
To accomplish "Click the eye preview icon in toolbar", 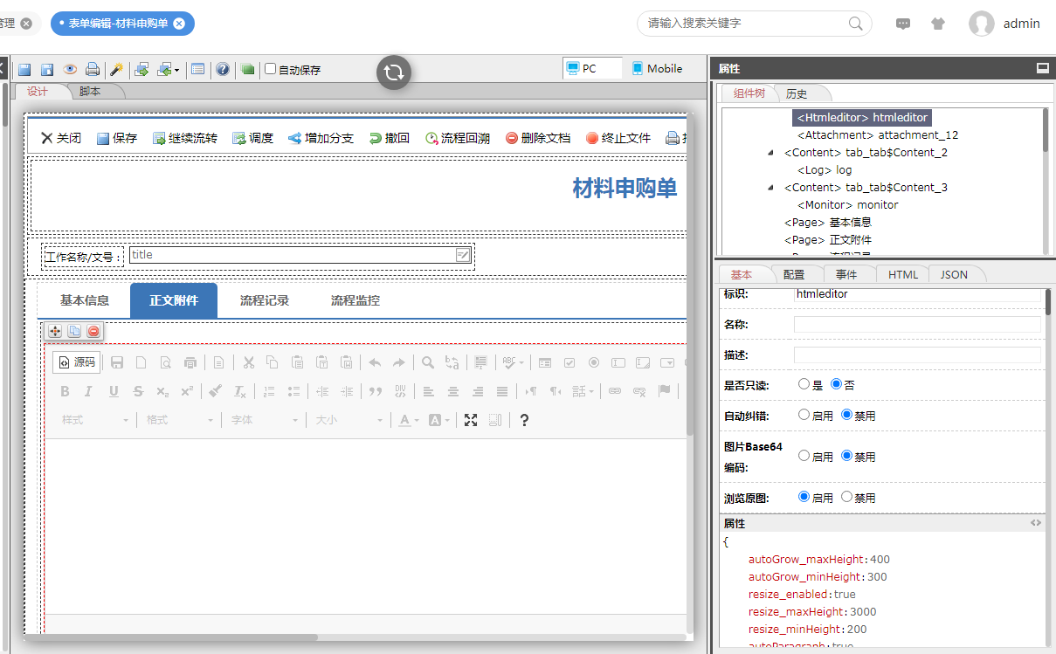I will 70,69.
